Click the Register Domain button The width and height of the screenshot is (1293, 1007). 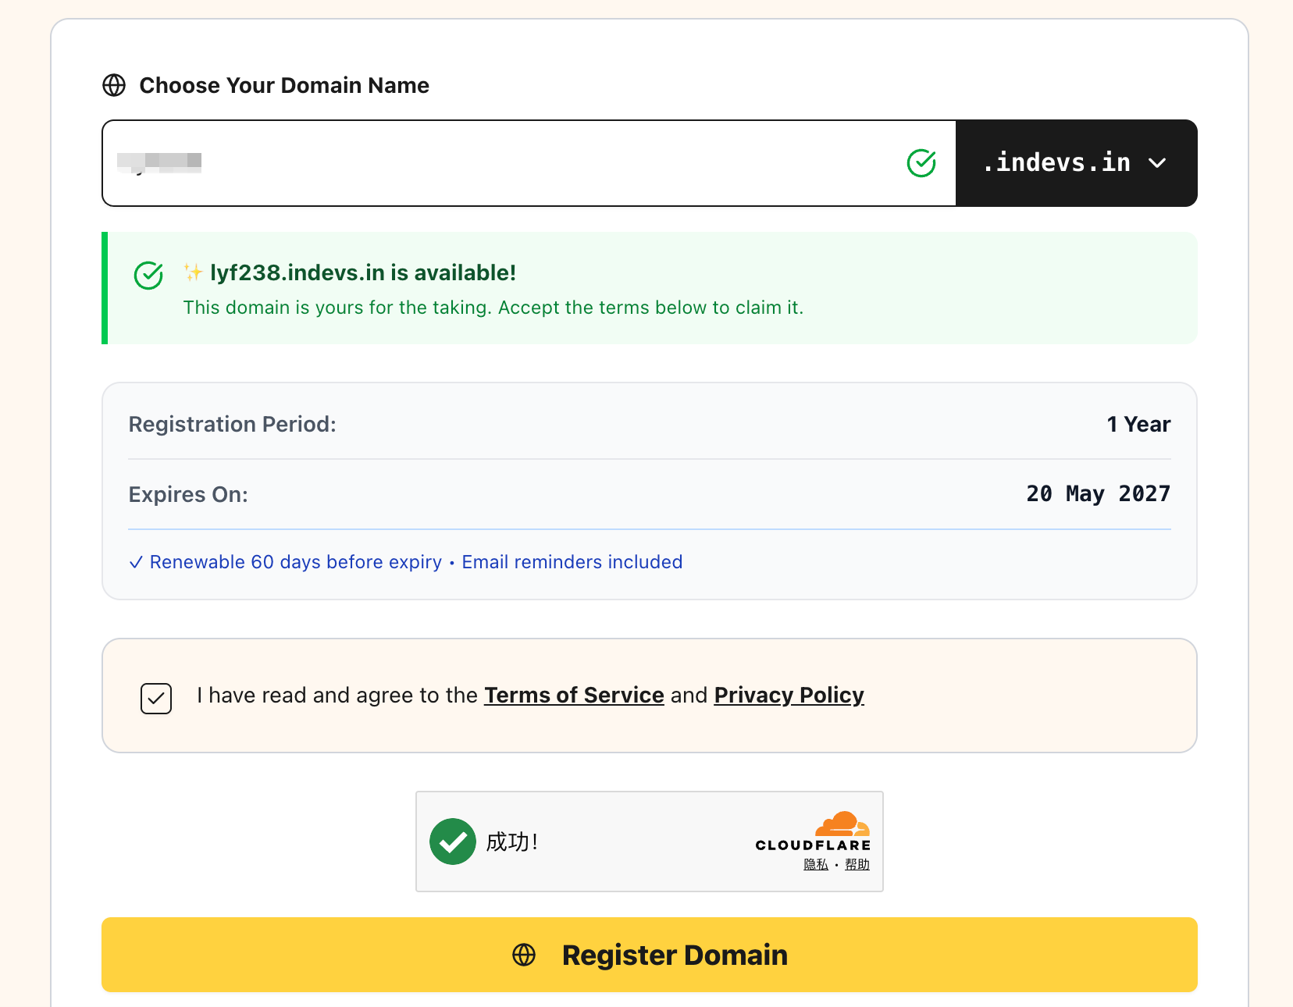[650, 955]
